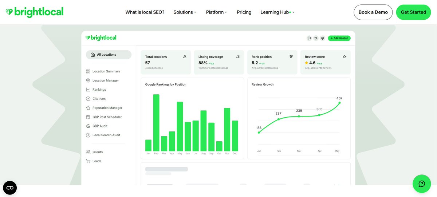Open Clients in the sidebar

coord(98,152)
